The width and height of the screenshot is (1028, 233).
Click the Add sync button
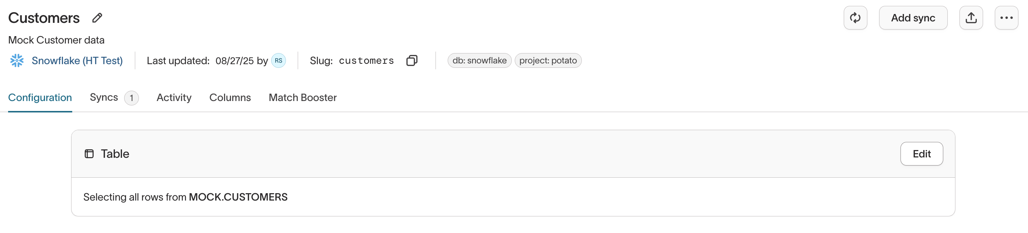[x=913, y=18]
